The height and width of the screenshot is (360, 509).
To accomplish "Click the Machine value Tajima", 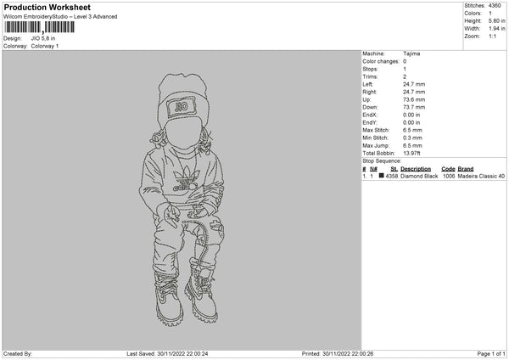I will point(411,53).
